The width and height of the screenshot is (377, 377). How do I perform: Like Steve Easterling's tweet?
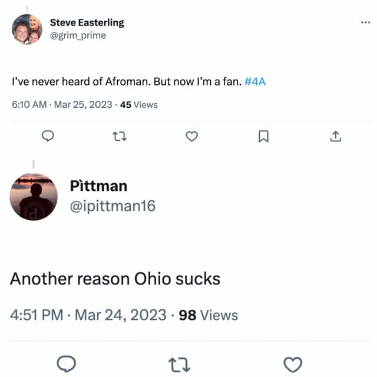click(x=191, y=137)
